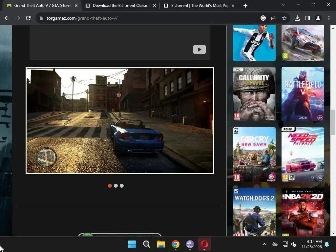Open the rally car game cover

point(303,43)
